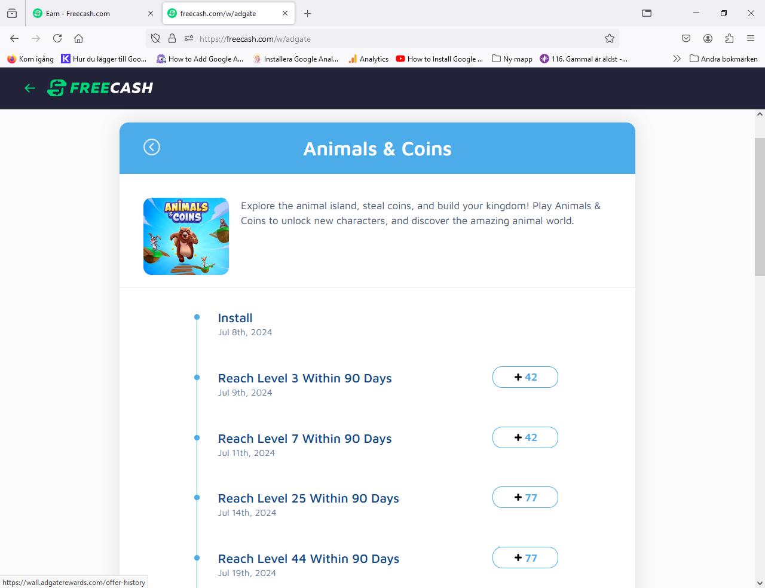Image resolution: width=765 pixels, height=588 pixels.
Task: Select the freecash.com/w/adgate tab
Action: point(229,13)
